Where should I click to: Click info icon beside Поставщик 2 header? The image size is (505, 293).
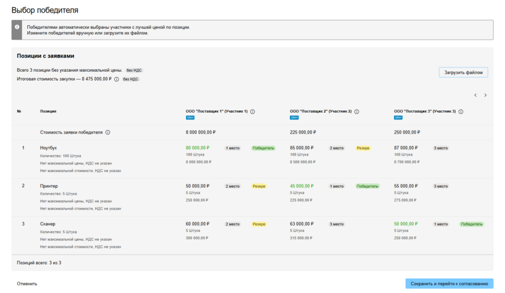pyautogui.click(x=357, y=112)
